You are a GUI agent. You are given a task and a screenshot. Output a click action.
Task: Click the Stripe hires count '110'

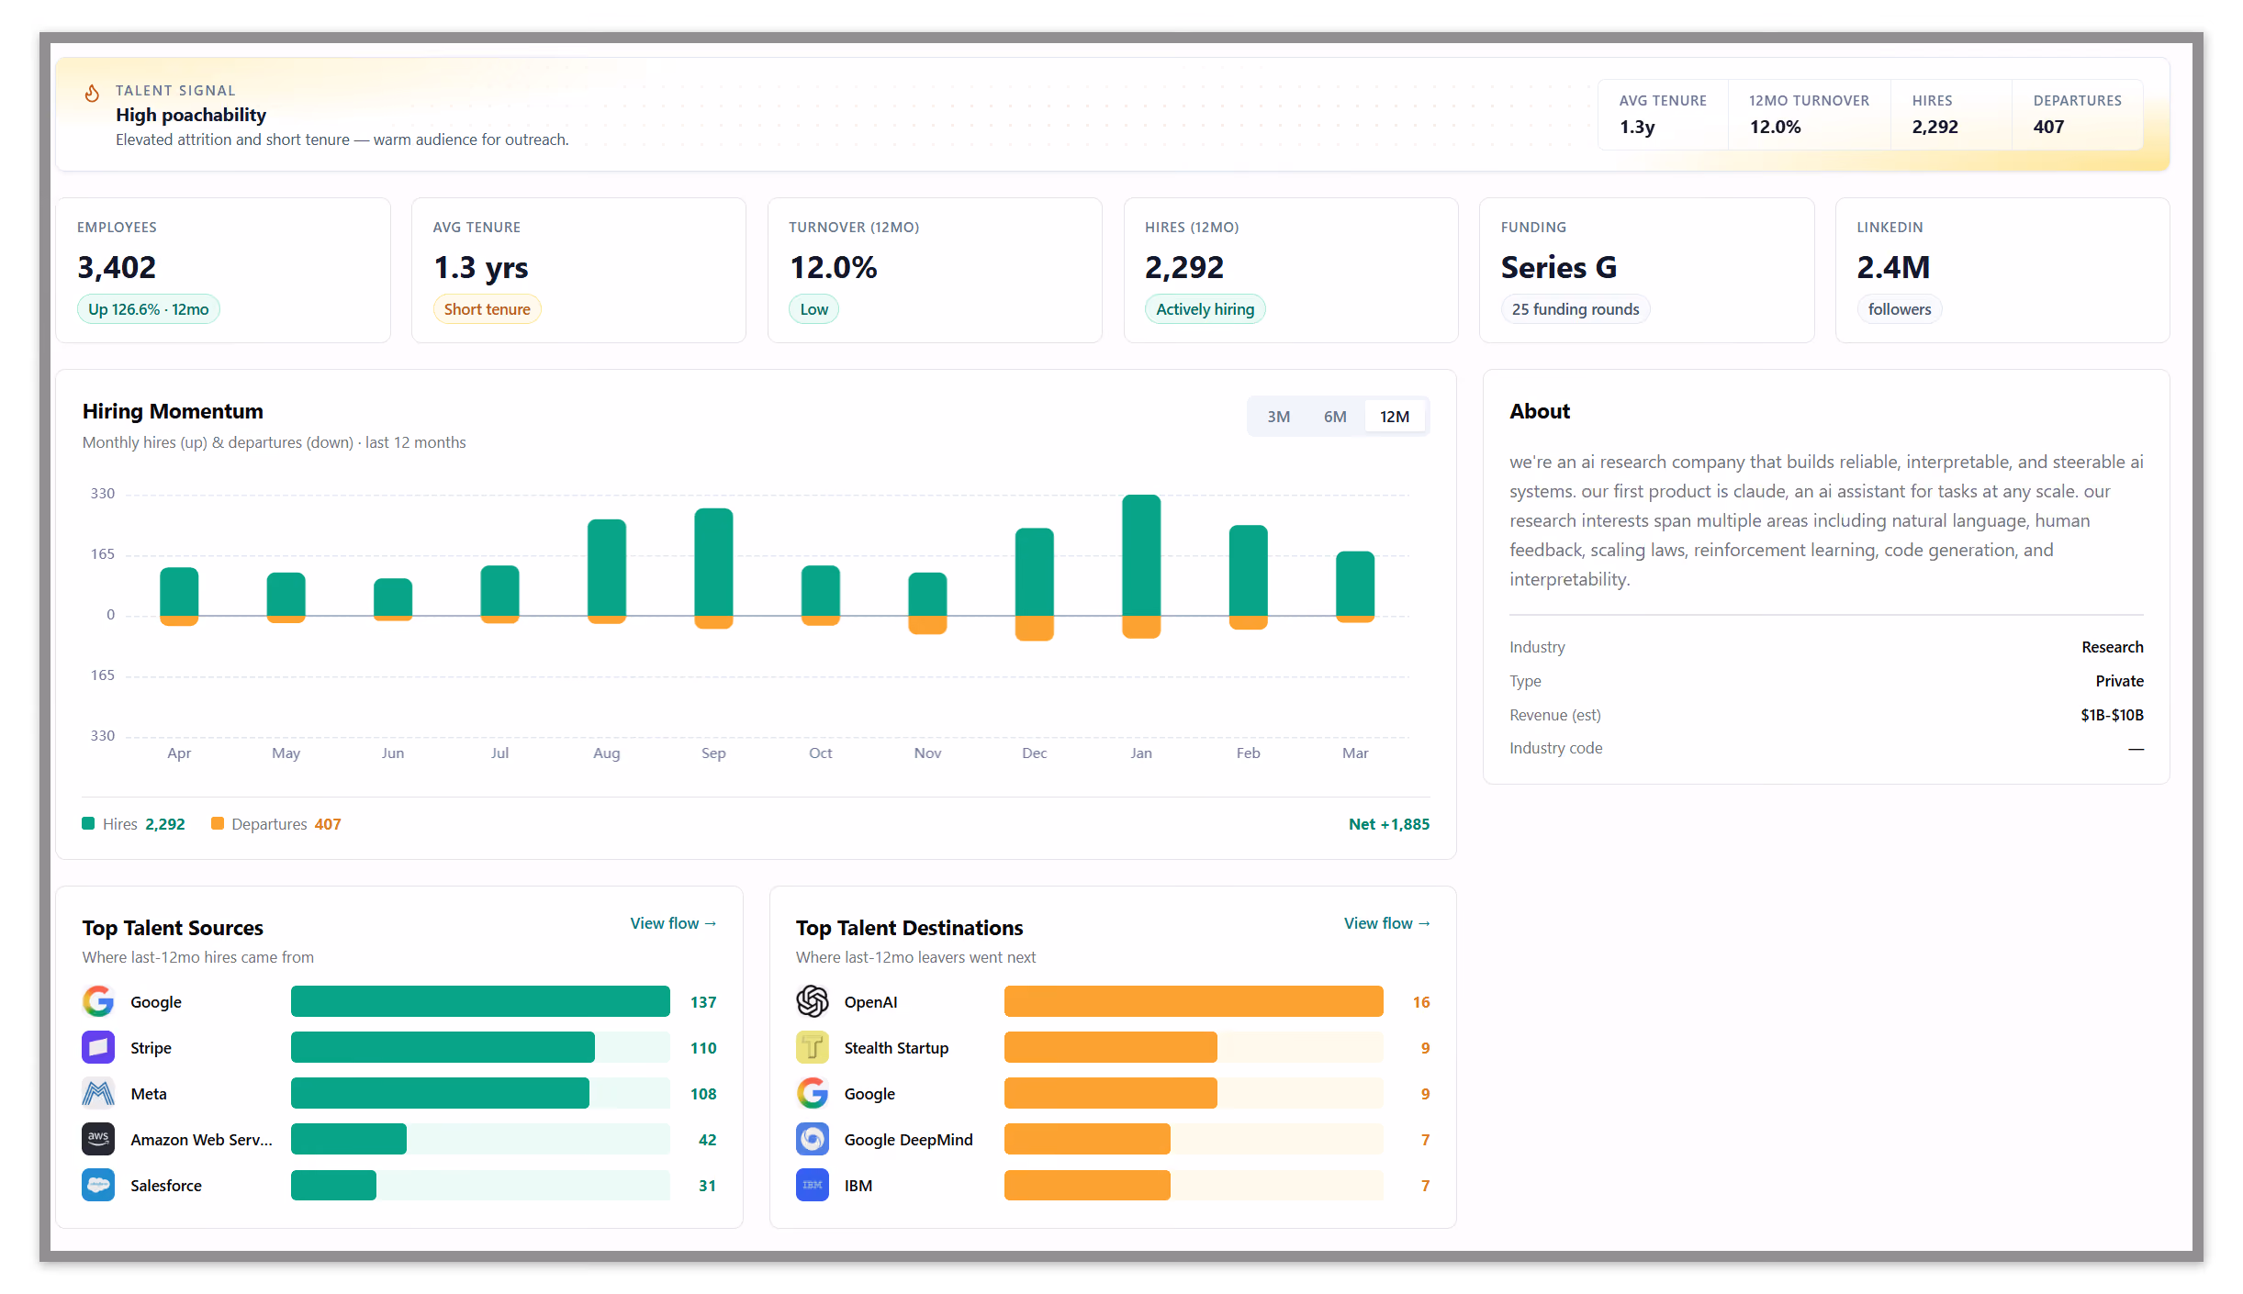point(703,1048)
